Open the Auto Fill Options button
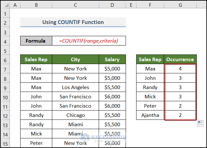 pos(200,124)
